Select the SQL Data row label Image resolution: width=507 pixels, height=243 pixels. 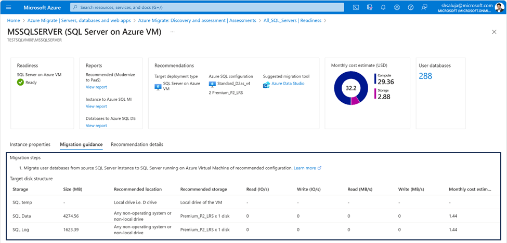[x=22, y=216]
